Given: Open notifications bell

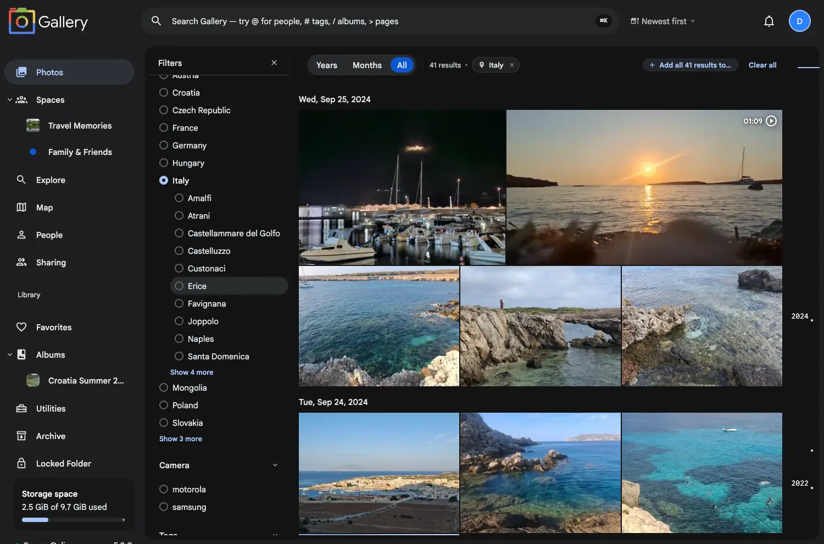Looking at the screenshot, I should (x=769, y=21).
